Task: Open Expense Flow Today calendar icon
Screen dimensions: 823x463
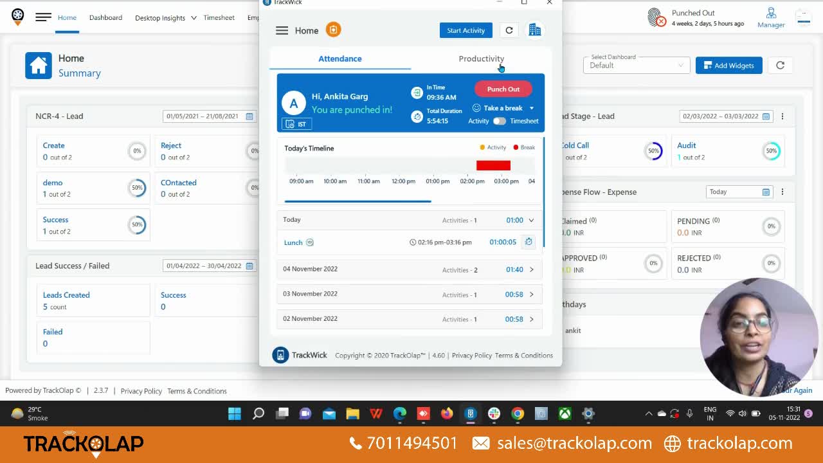Action: 766,192
